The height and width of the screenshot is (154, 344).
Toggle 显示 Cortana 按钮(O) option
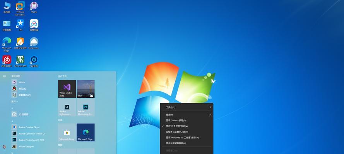tap(186, 121)
